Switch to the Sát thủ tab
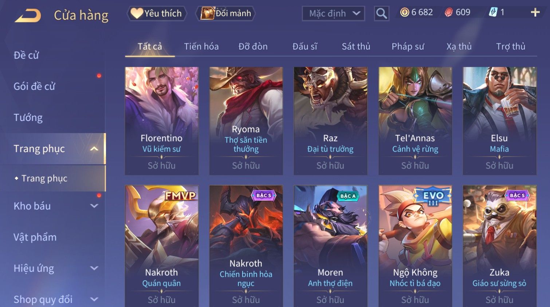 [x=356, y=47]
